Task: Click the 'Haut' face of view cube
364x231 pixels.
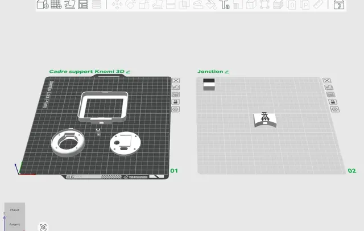Action: coord(14,209)
